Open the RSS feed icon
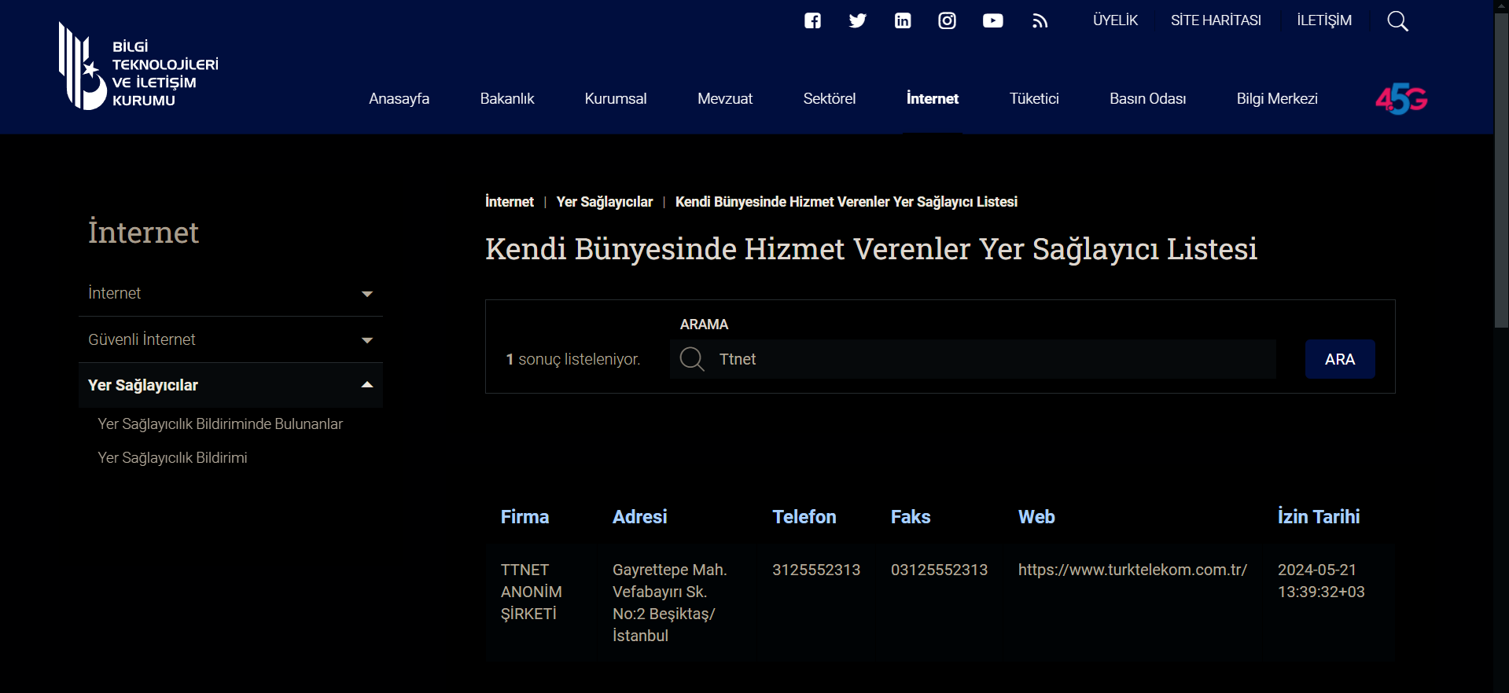1509x693 pixels. tap(1040, 21)
